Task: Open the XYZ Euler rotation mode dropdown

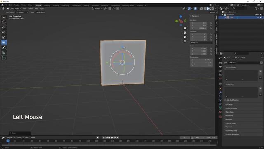Action: [202, 43]
